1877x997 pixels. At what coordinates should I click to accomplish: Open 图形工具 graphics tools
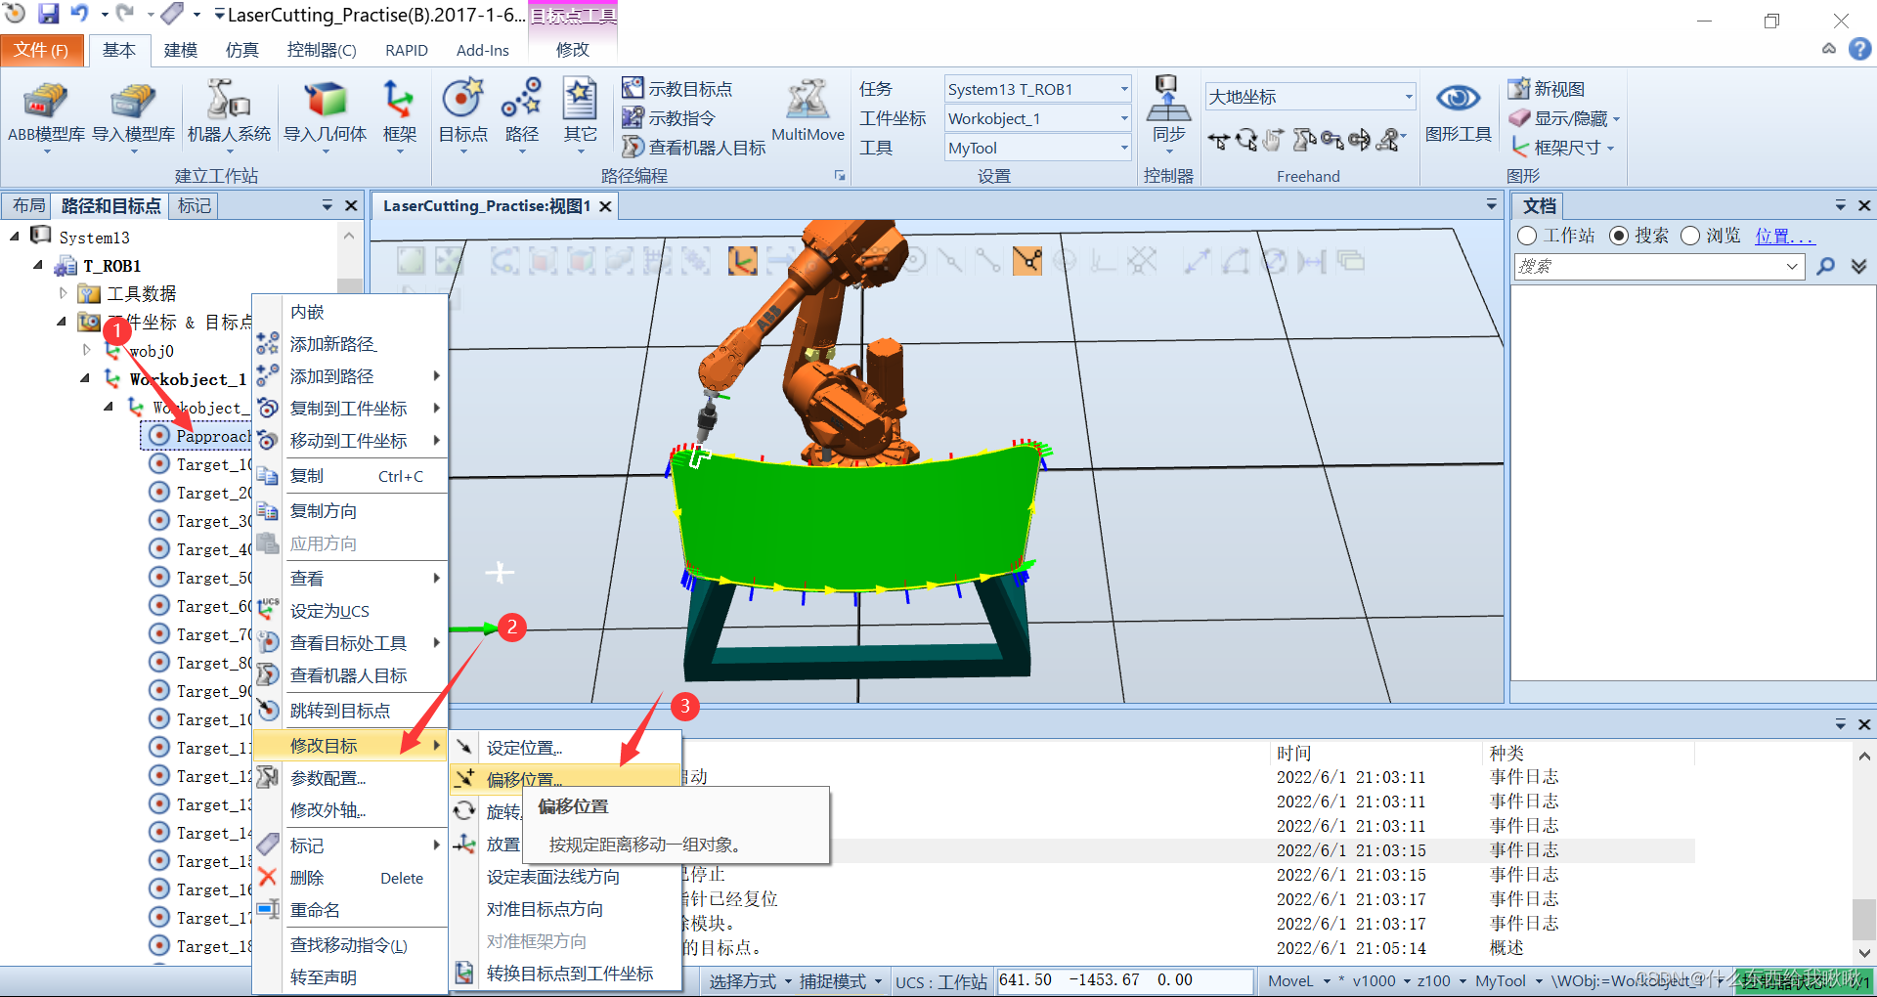tap(1458, 113)
